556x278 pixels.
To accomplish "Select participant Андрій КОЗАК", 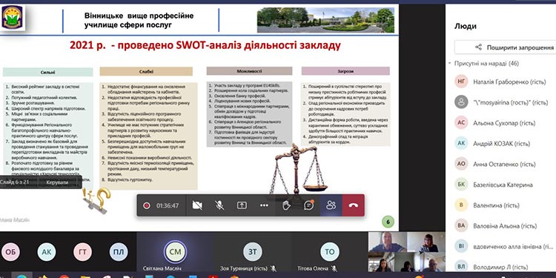I will (503, 144).
